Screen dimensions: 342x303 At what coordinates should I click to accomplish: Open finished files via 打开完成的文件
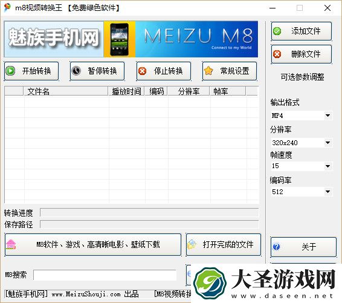(x=224, y=244)
